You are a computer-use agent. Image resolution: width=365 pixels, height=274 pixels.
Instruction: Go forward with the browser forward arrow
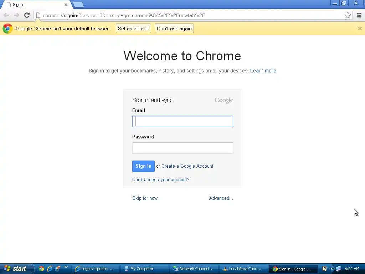point(16,15)
